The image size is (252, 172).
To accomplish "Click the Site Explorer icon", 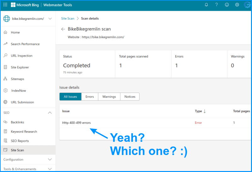I will (x=5, y=67).
